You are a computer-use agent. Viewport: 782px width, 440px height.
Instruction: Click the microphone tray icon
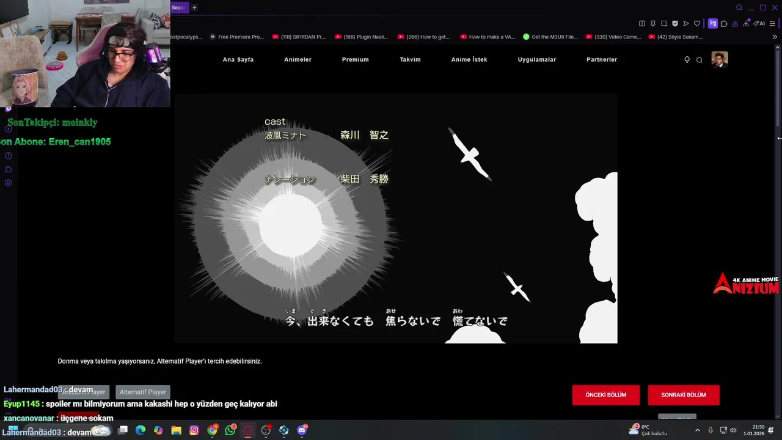[x=711, y=430]
